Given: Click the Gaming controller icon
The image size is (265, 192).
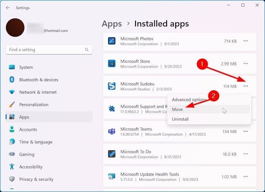Looking at the screenshot, I should 12,154.
